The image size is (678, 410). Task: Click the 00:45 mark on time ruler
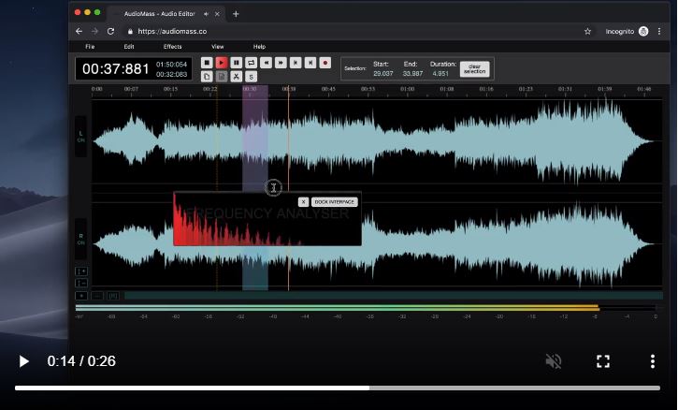coord(328,89)
